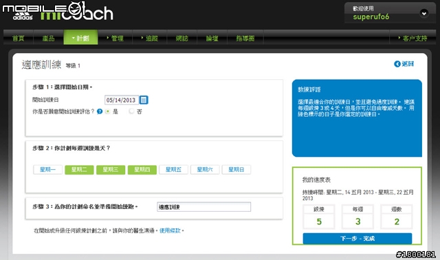Click the 鍛煉 count value 5
This screenshot has height=260, width=440.
(x=319, y=221)
